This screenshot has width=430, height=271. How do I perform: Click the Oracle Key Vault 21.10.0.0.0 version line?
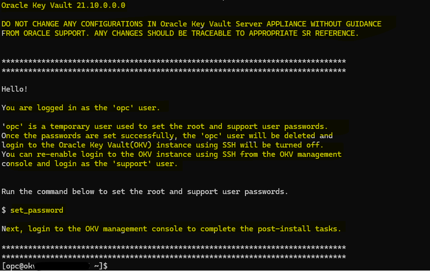(63, 5)
